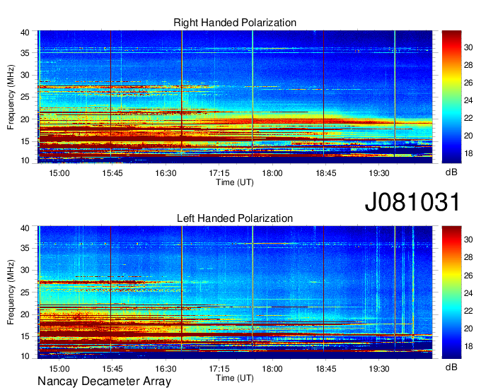Click the '22' value on bottom color bar
This screenshot has height=390, width=481.
[x=468, y=311]
